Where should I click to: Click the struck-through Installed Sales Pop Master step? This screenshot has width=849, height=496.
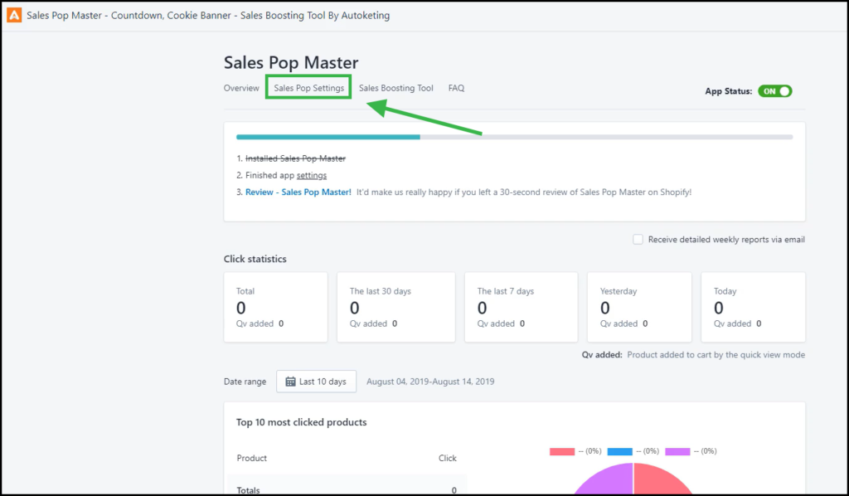pos(295,158)
